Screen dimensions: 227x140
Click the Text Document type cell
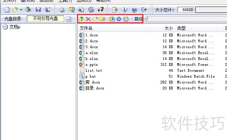tap(190, 71)
